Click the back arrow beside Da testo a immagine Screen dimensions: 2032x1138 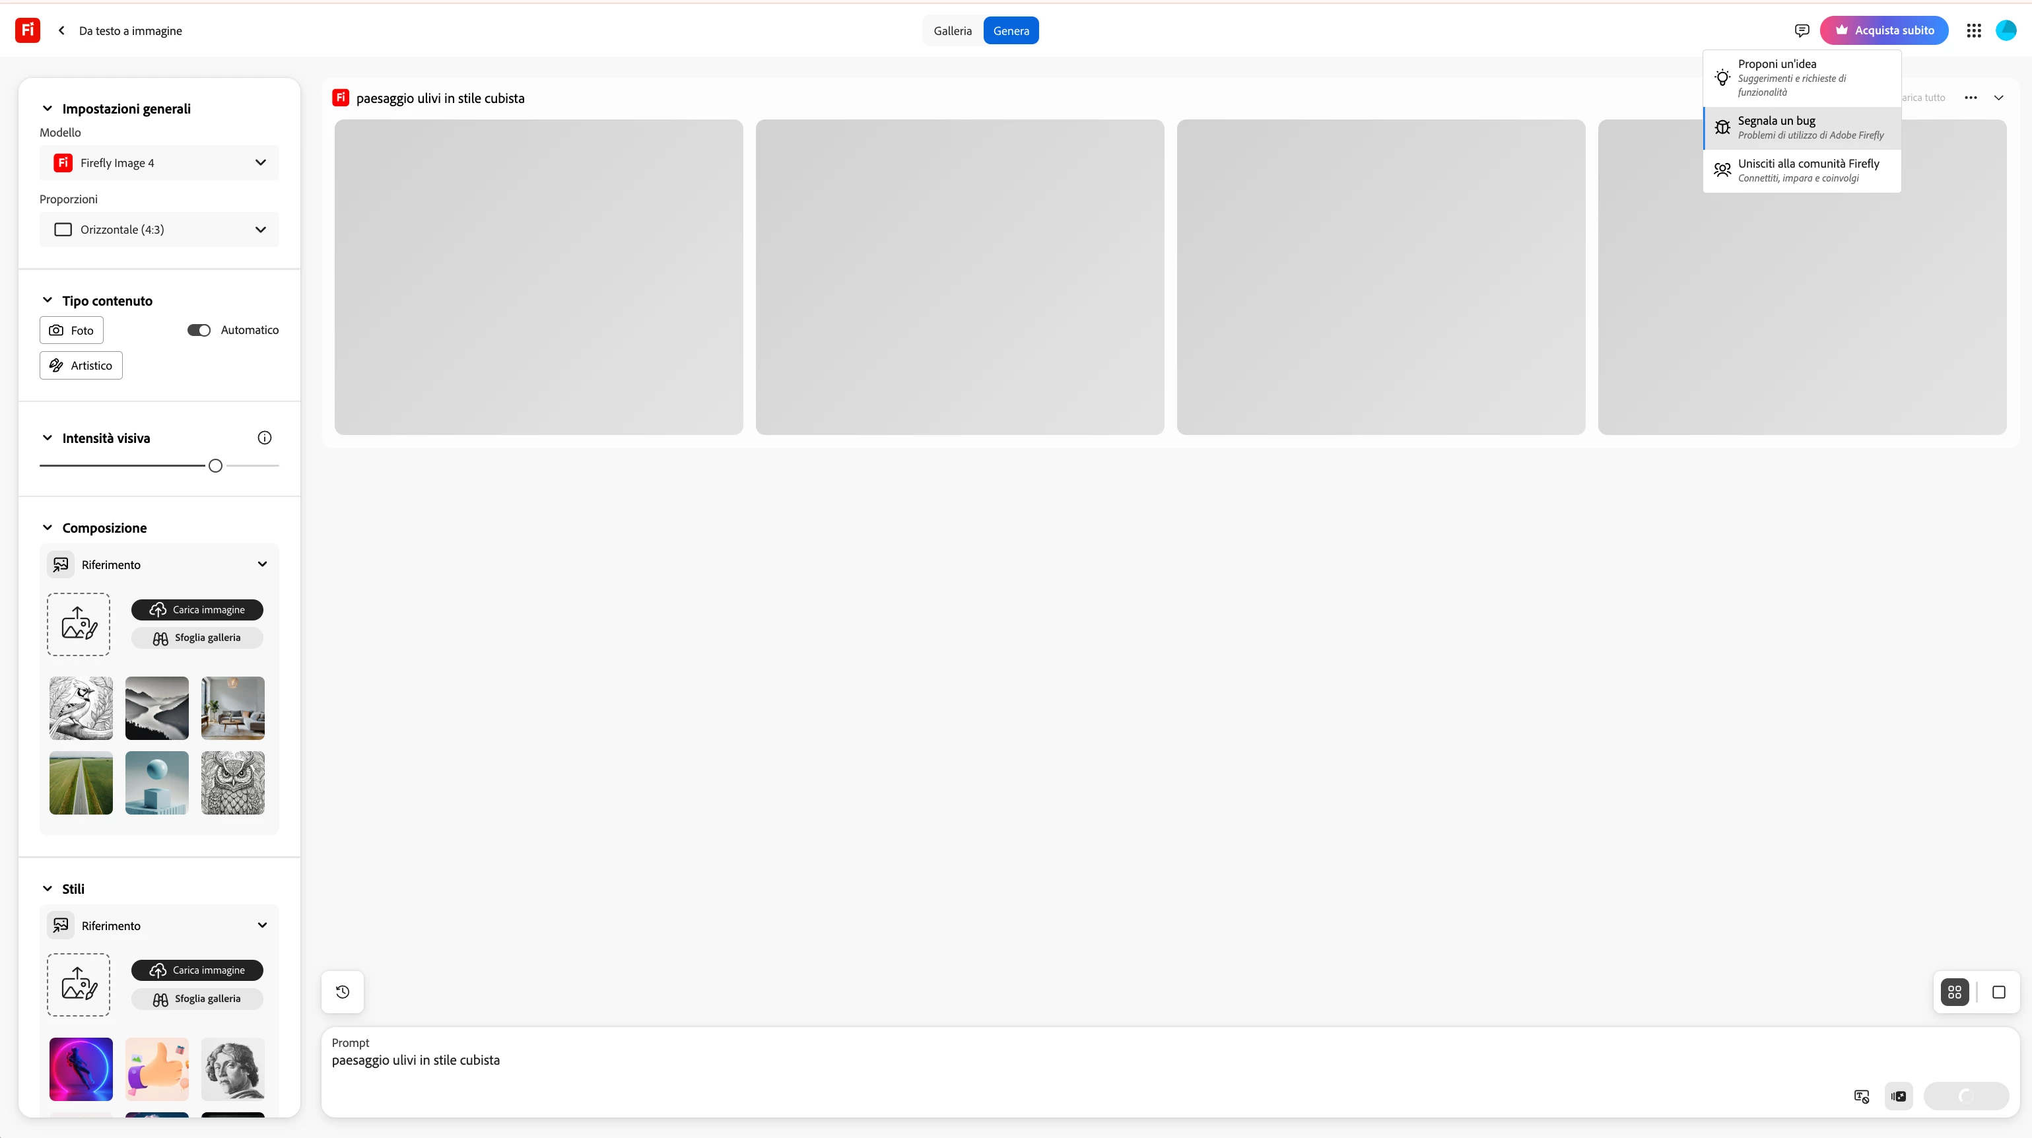tap(61, 30)
